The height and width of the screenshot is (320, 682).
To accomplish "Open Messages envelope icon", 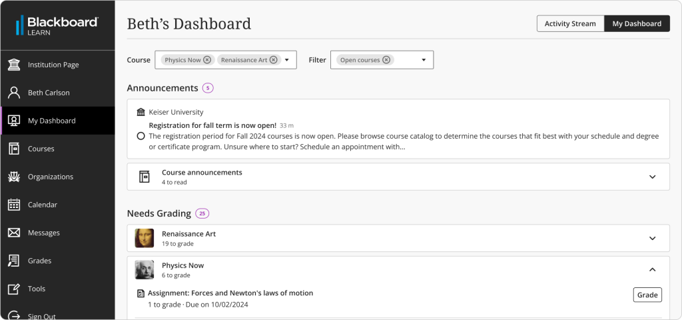I will point(14,233).
